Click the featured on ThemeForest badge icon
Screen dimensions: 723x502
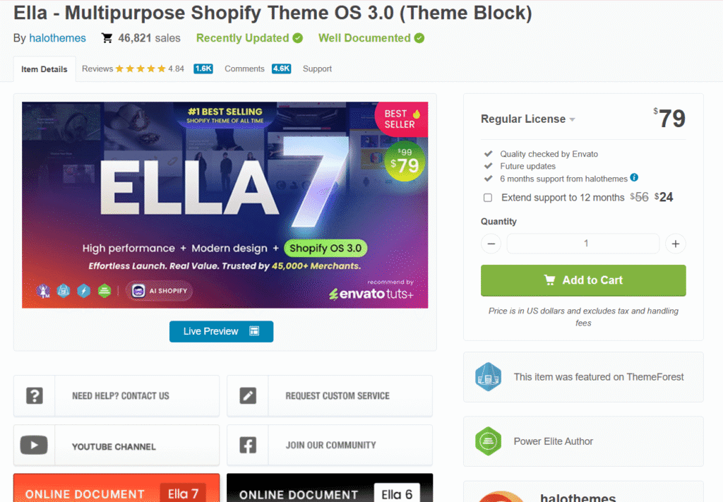click(x=489, y=376)
